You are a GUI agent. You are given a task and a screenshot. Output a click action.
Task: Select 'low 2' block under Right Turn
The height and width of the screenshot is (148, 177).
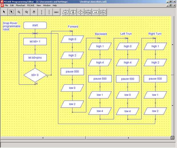(x=155, y=111)
